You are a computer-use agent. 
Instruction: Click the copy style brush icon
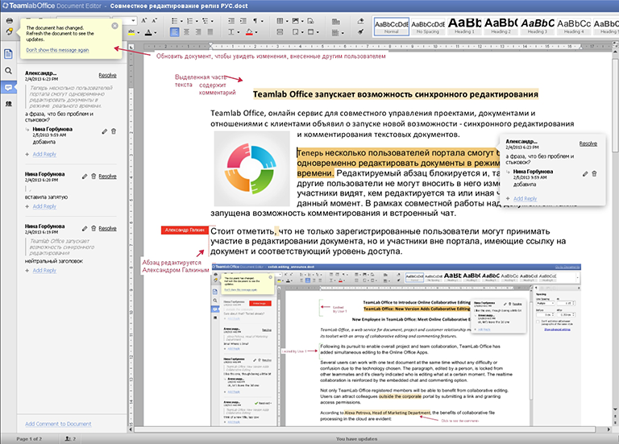(360, 32)
